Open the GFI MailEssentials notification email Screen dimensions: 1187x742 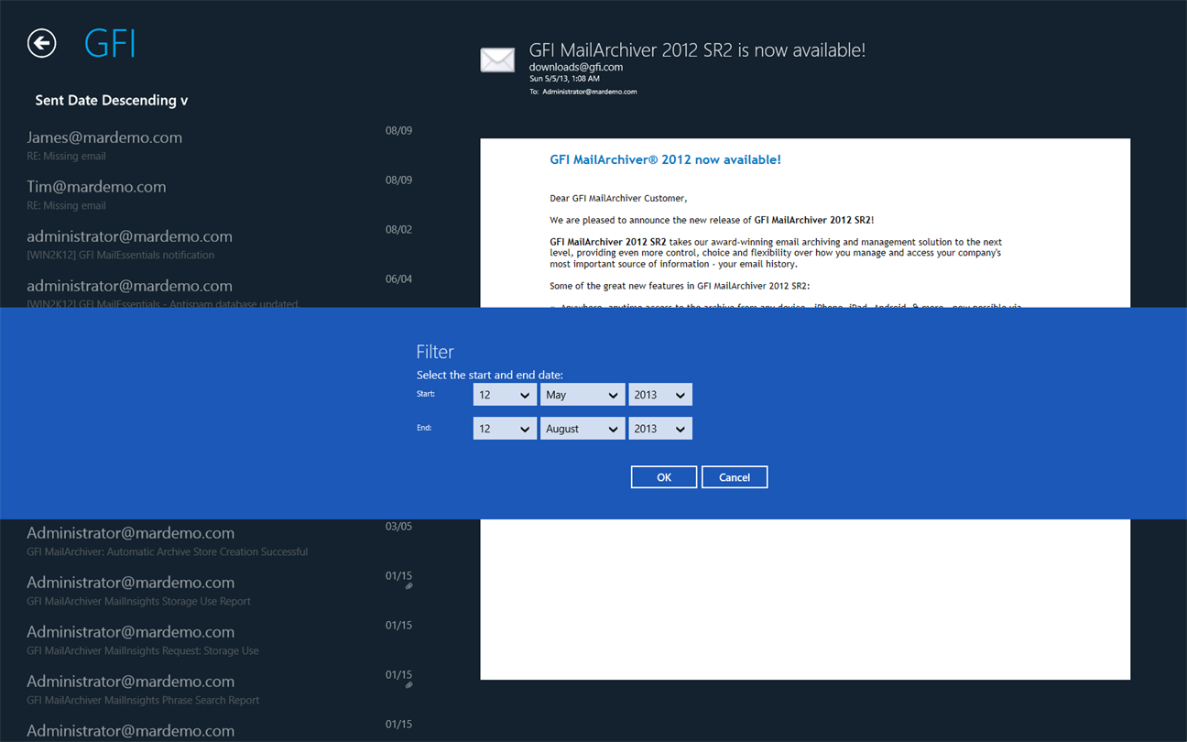(x=220, y=244)
